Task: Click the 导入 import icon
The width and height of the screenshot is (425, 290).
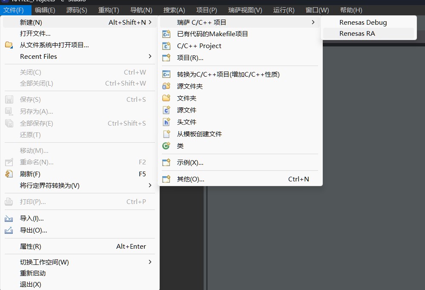Action: pyautogui.click(x=9, y=218)
